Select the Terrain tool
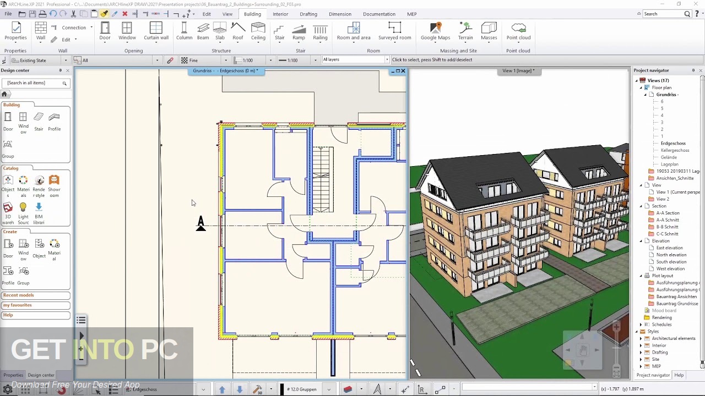 click(465, 31)
